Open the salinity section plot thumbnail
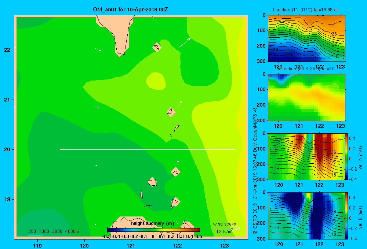This screenshot has width=367, height=249. click(x=306, y=97)
